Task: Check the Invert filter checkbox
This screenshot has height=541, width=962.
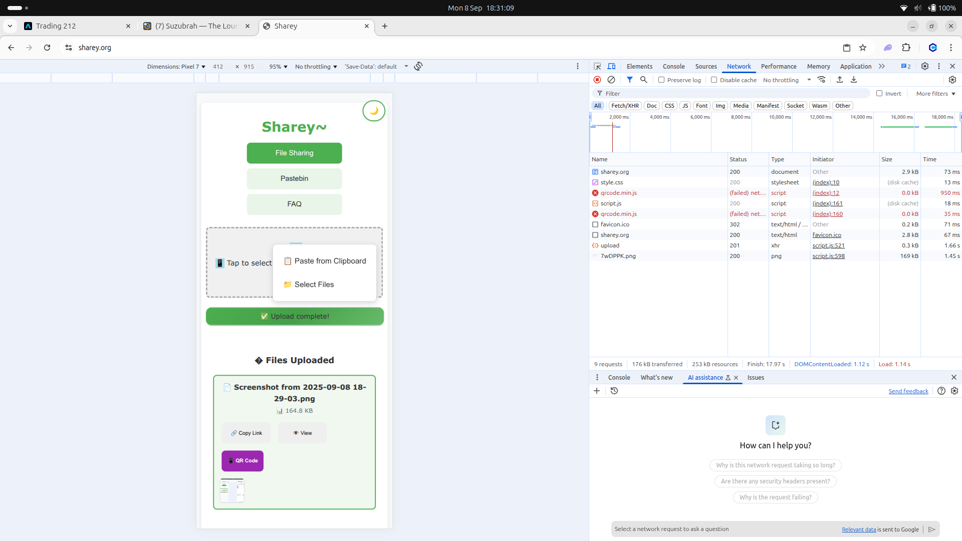Action: coord(879,93)
